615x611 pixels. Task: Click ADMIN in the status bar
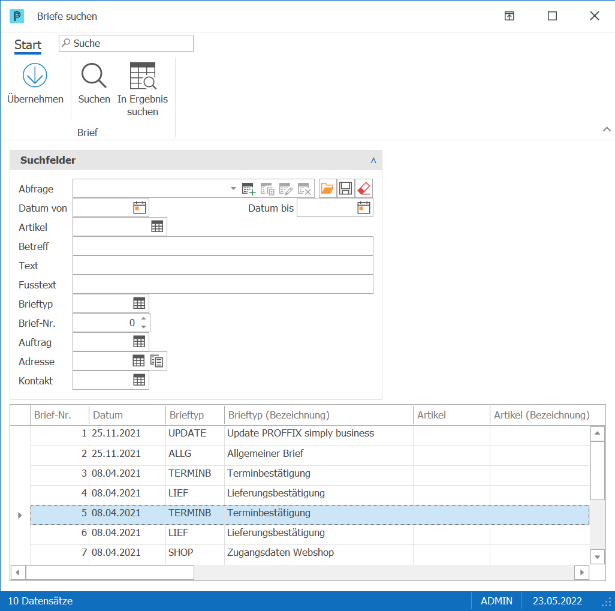click(x=496, y=601)
